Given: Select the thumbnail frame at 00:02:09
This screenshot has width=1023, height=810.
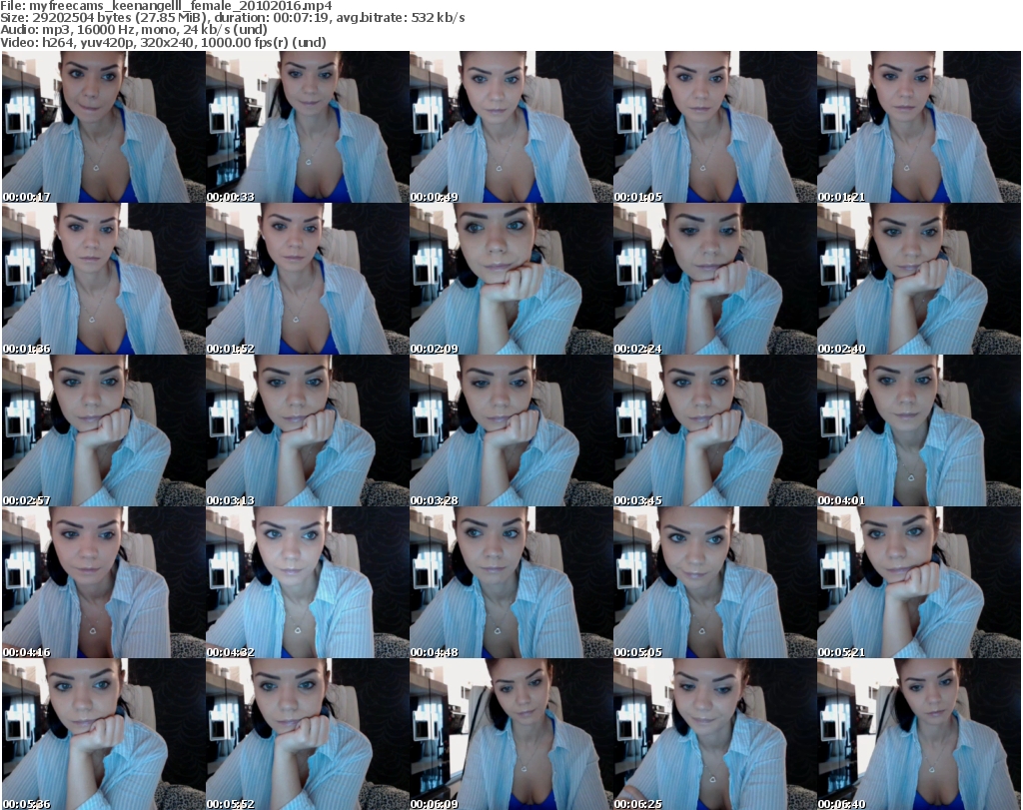Looking at the screenshot, I should (511, 279).
